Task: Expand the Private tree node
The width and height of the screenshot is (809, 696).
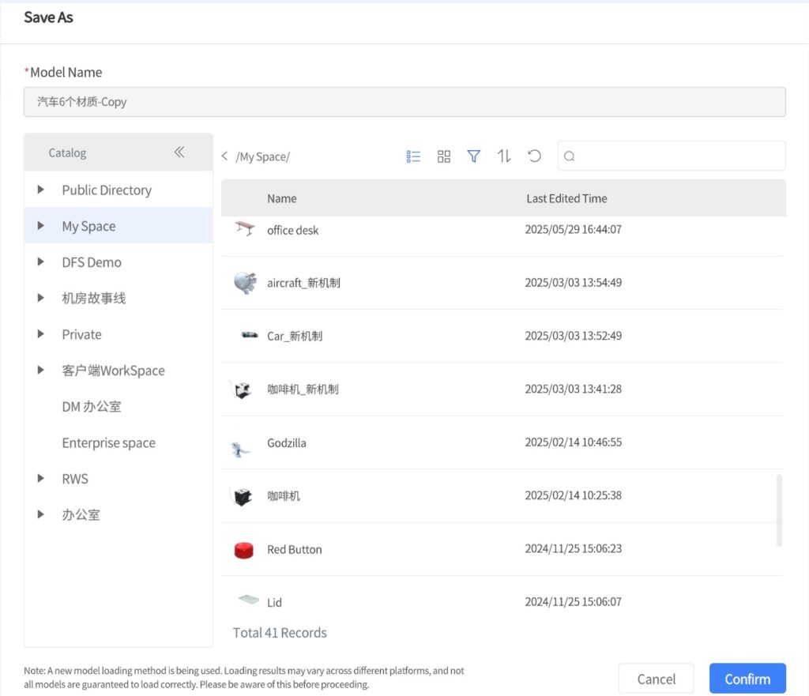Action: click(41, 334)
